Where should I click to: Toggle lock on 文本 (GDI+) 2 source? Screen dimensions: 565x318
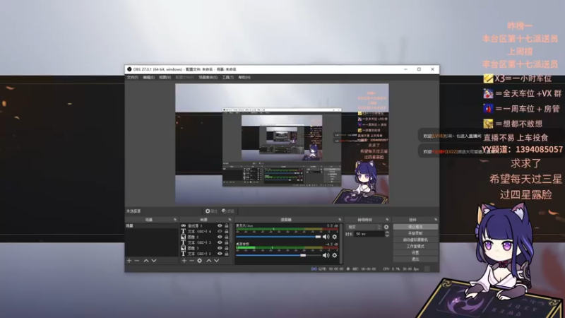pyautogui.click(x=227, y=254)
